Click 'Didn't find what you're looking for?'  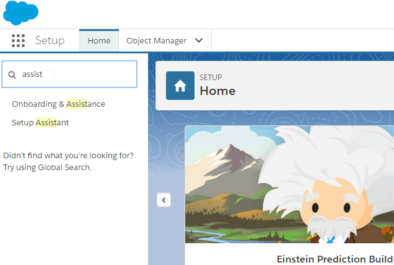pos(68,156)
